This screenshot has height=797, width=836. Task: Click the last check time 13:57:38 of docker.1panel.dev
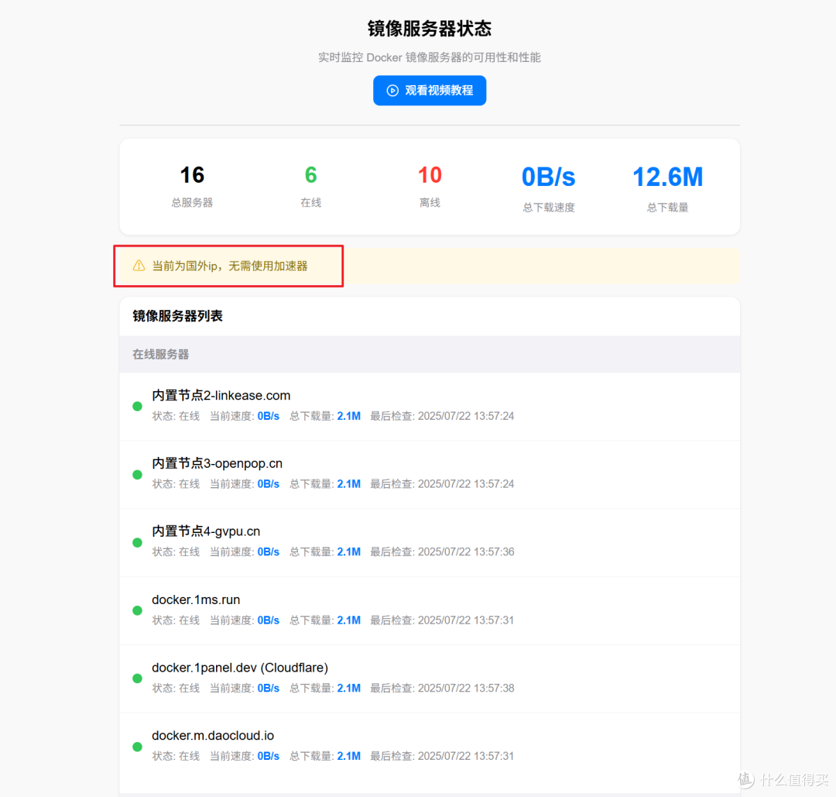[494, 688]
